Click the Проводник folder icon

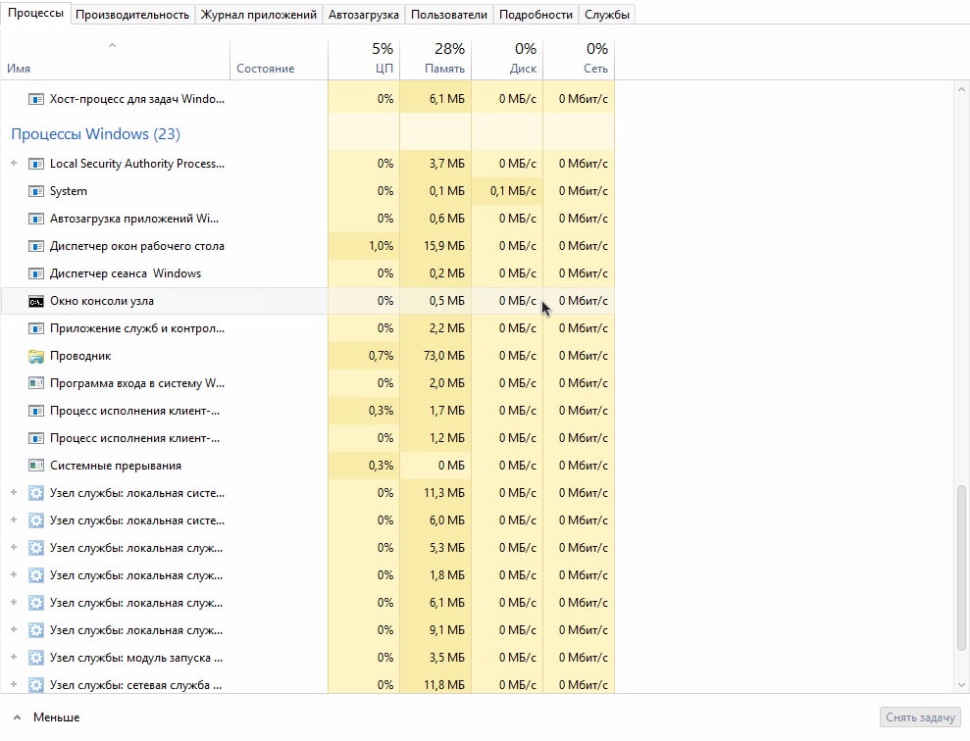[x=36, y=356]
